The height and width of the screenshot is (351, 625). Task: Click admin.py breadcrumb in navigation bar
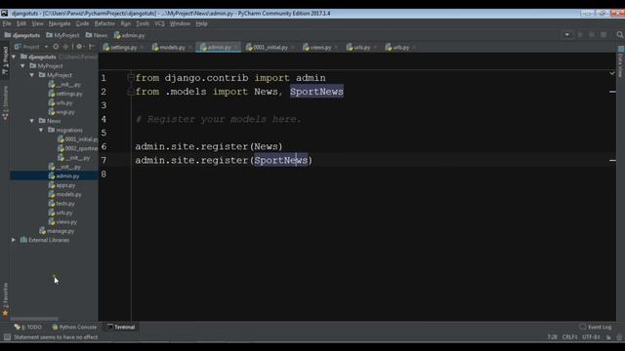click(x=130, y=35)
